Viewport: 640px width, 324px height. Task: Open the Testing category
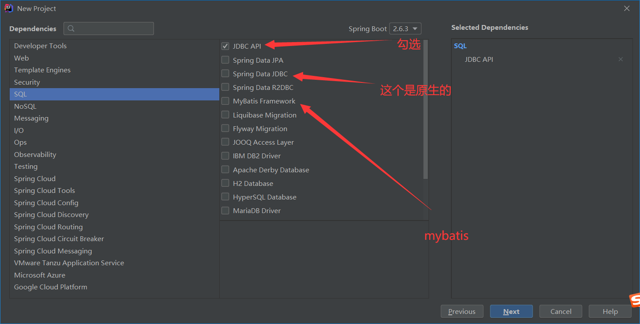(114, 166)
